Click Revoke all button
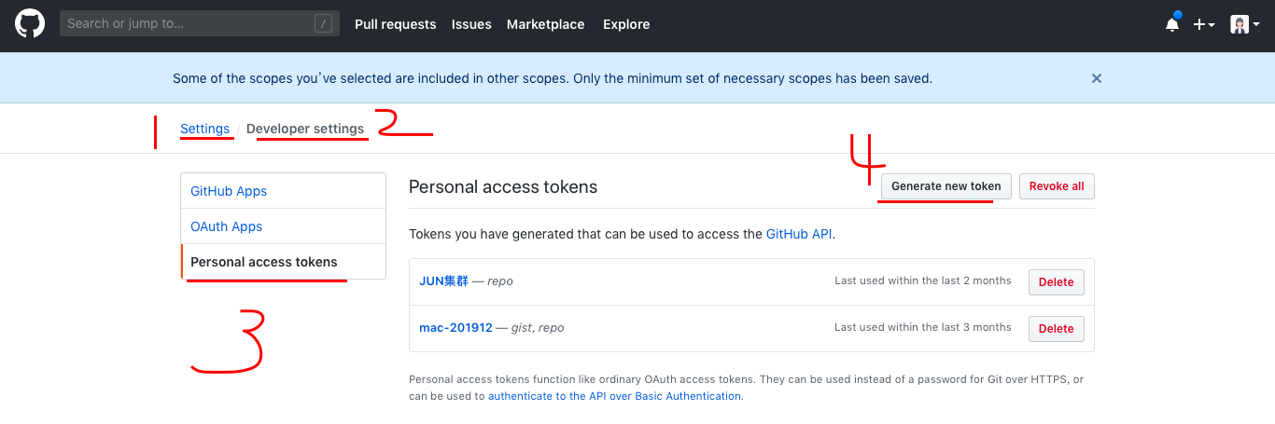Viewport: 1275px width, 424px height. 1057,186
